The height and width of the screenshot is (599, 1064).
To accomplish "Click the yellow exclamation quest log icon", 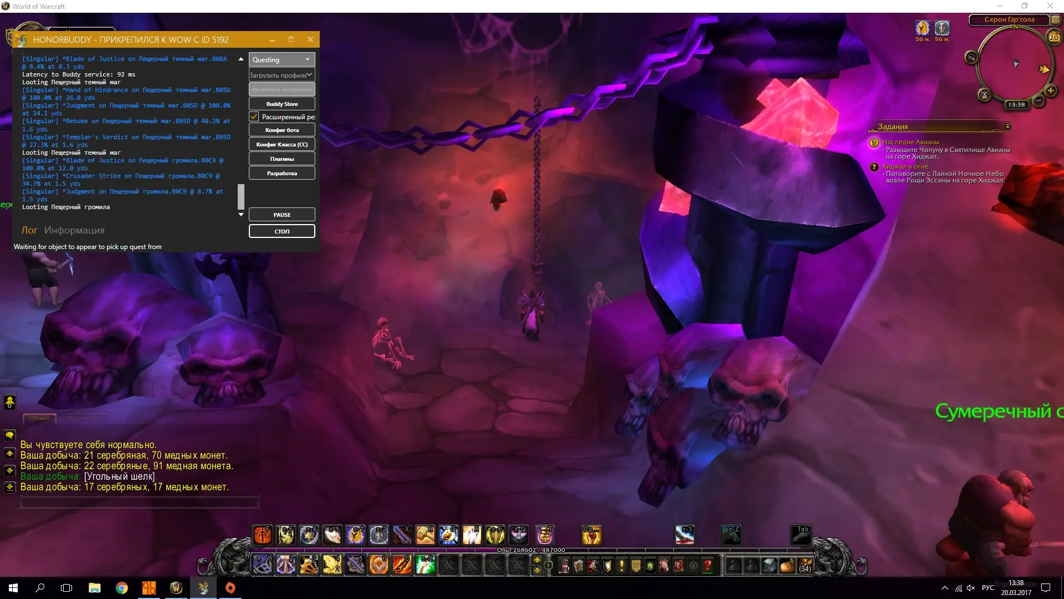I will click(x=622, y=566).
